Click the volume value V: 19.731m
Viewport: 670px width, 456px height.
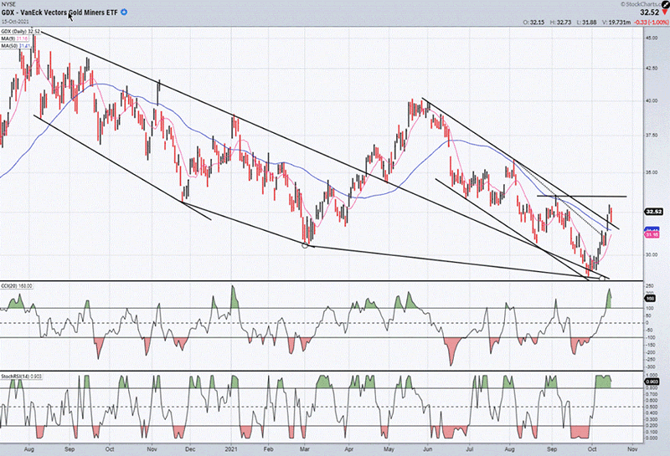[x=616, y=23]
